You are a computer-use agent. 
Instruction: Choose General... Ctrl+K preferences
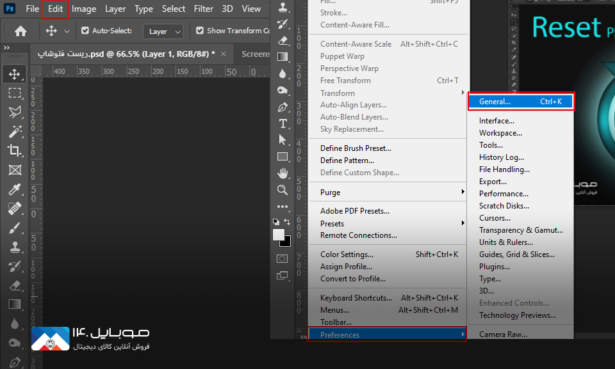tap(520, 102)
